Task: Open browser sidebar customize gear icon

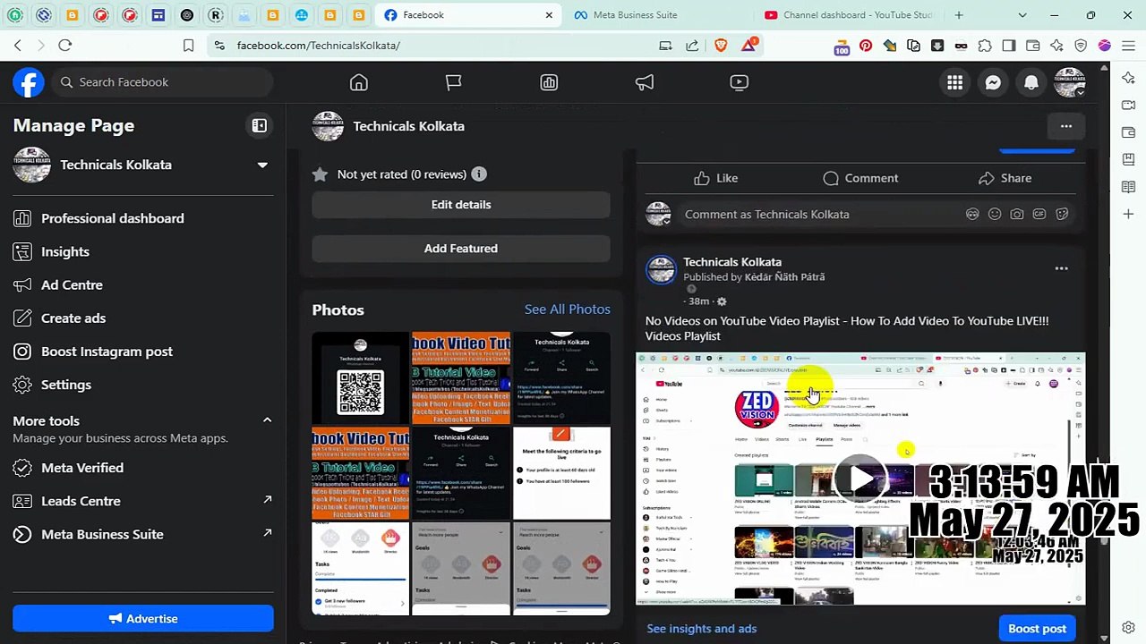Action: click(1128, 628)
